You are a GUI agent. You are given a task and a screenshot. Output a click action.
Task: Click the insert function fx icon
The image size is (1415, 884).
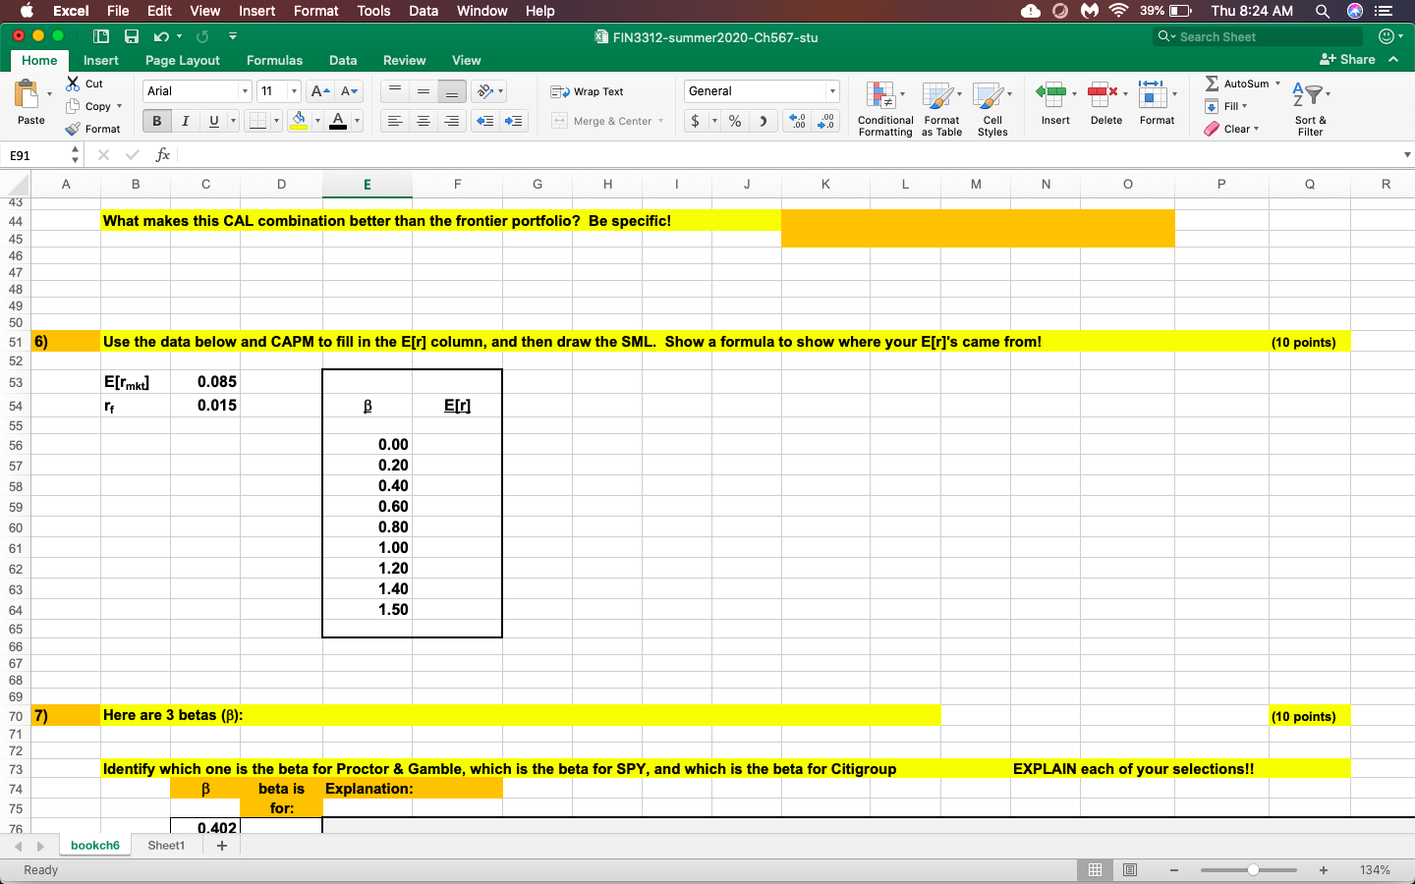(163, 155)
